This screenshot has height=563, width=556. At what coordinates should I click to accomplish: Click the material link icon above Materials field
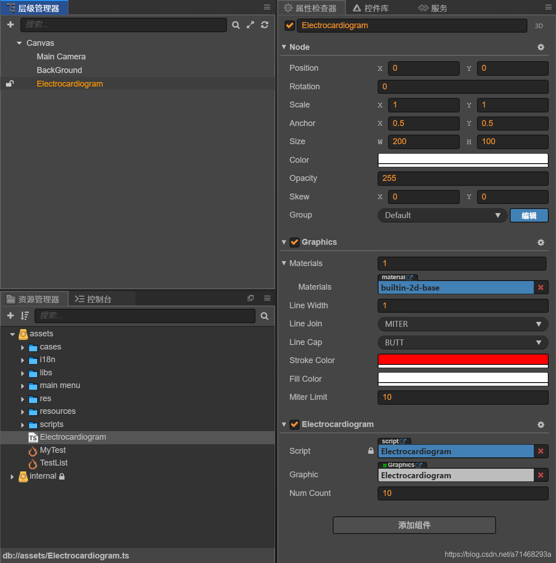point(410,277)
